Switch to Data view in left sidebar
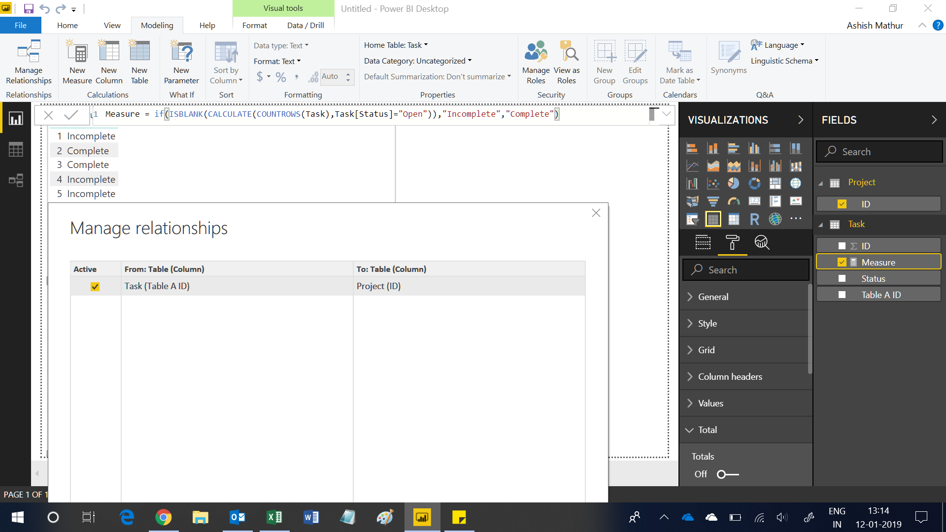946x532 pixels. [16, 149]
